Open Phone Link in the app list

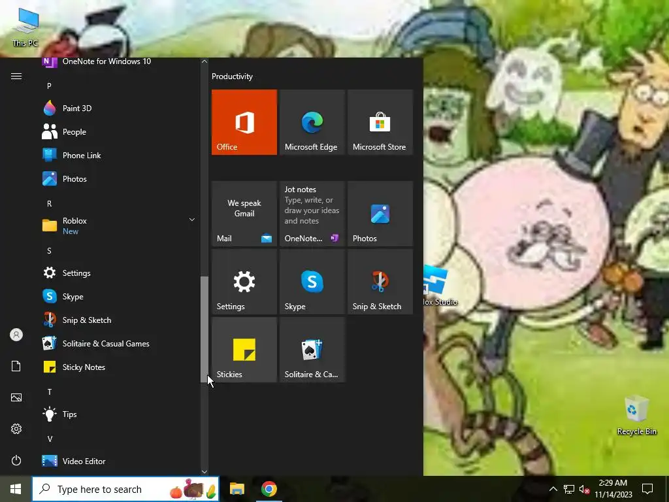click(x=118, y=156)
